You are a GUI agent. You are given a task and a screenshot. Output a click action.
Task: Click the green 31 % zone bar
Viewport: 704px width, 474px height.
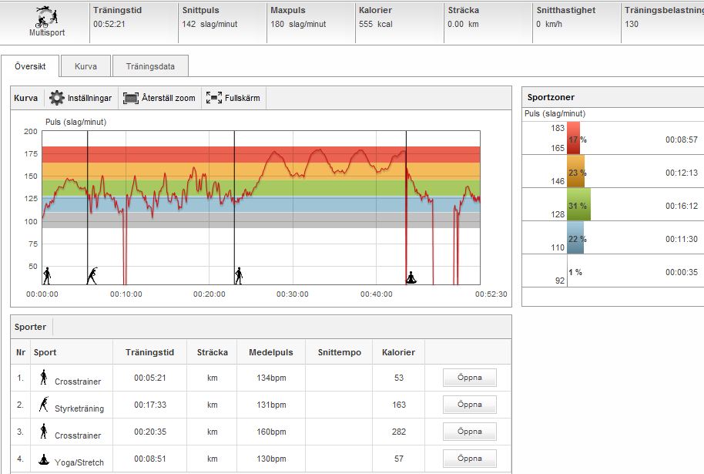click(578, 205)
